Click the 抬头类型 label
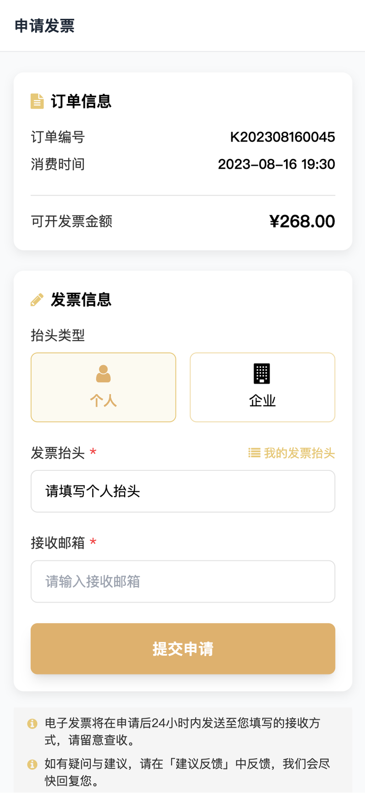 coord(58,335)
